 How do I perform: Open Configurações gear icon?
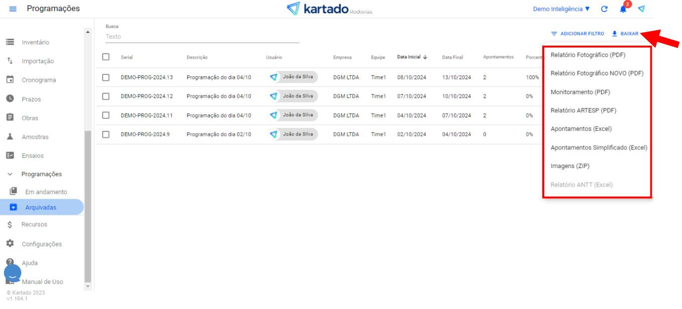(x=10, y=243)
